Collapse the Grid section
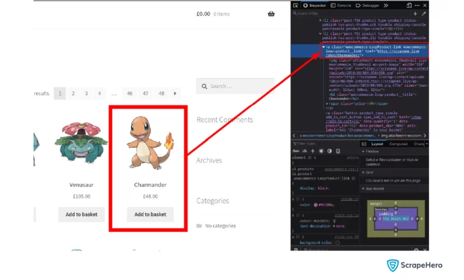464x280 pixels. [364, 172]
